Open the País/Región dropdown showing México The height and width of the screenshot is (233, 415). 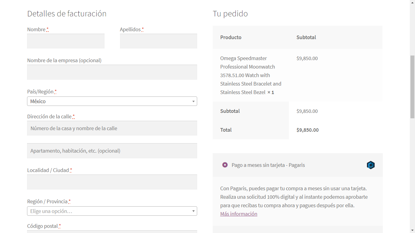[x=112, y=101]
